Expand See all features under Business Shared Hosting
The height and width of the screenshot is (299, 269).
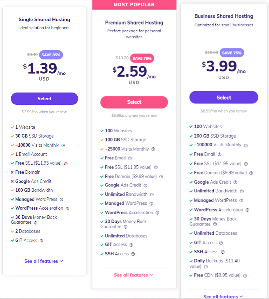pyautogui.click(x=223, y=297)
